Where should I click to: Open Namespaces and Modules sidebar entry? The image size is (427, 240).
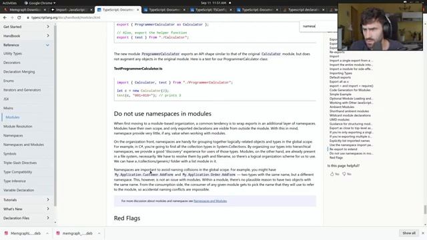tap(23, 145)
